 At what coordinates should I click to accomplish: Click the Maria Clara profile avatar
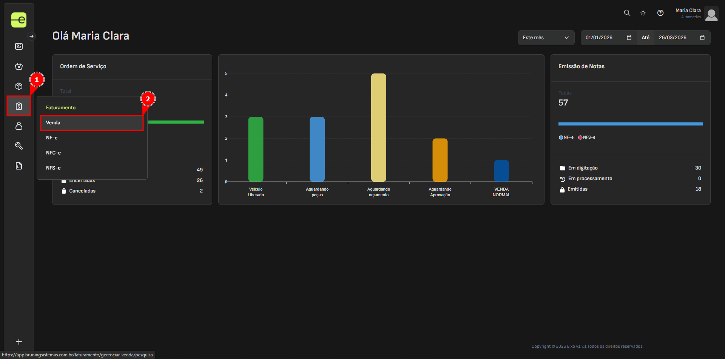click(x=711, y=14)
